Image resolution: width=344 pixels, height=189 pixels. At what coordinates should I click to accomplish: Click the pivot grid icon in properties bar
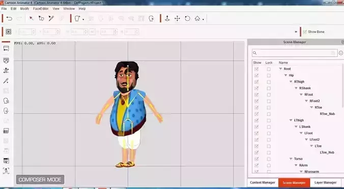click(8, 32)
